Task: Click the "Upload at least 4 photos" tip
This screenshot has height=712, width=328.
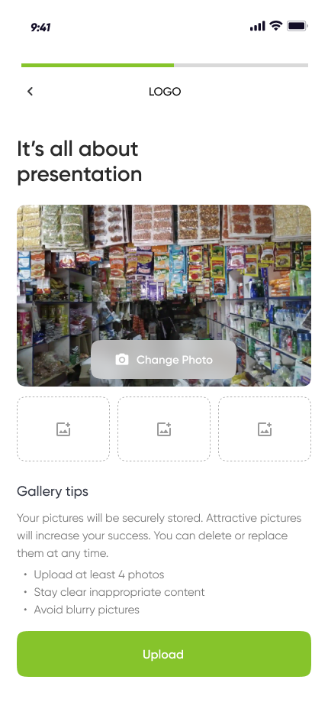Action: click(99, 574)
